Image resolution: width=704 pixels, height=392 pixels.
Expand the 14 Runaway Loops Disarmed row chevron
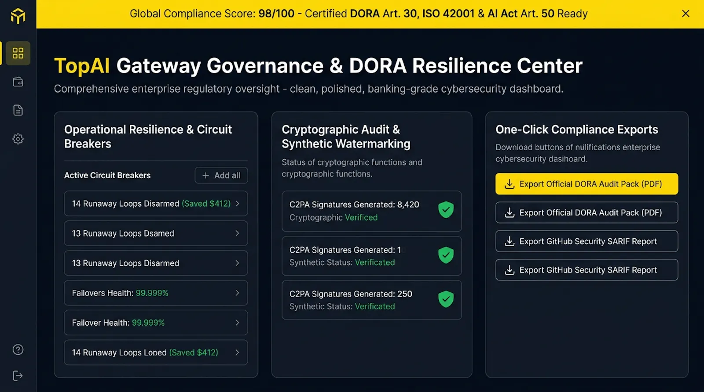[237, 204]
